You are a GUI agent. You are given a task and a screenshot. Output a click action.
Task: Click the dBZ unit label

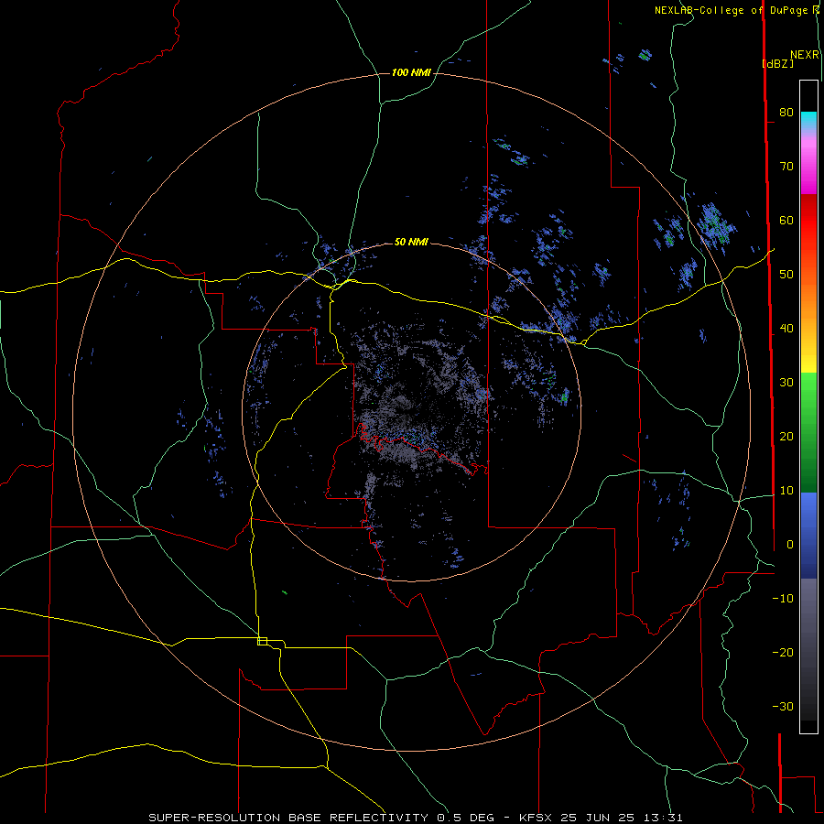pyautogui.click(x=777, y=63)
